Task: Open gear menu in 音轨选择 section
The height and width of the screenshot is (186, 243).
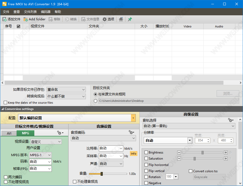Action: pyautogui.click(x=230, y=120)
